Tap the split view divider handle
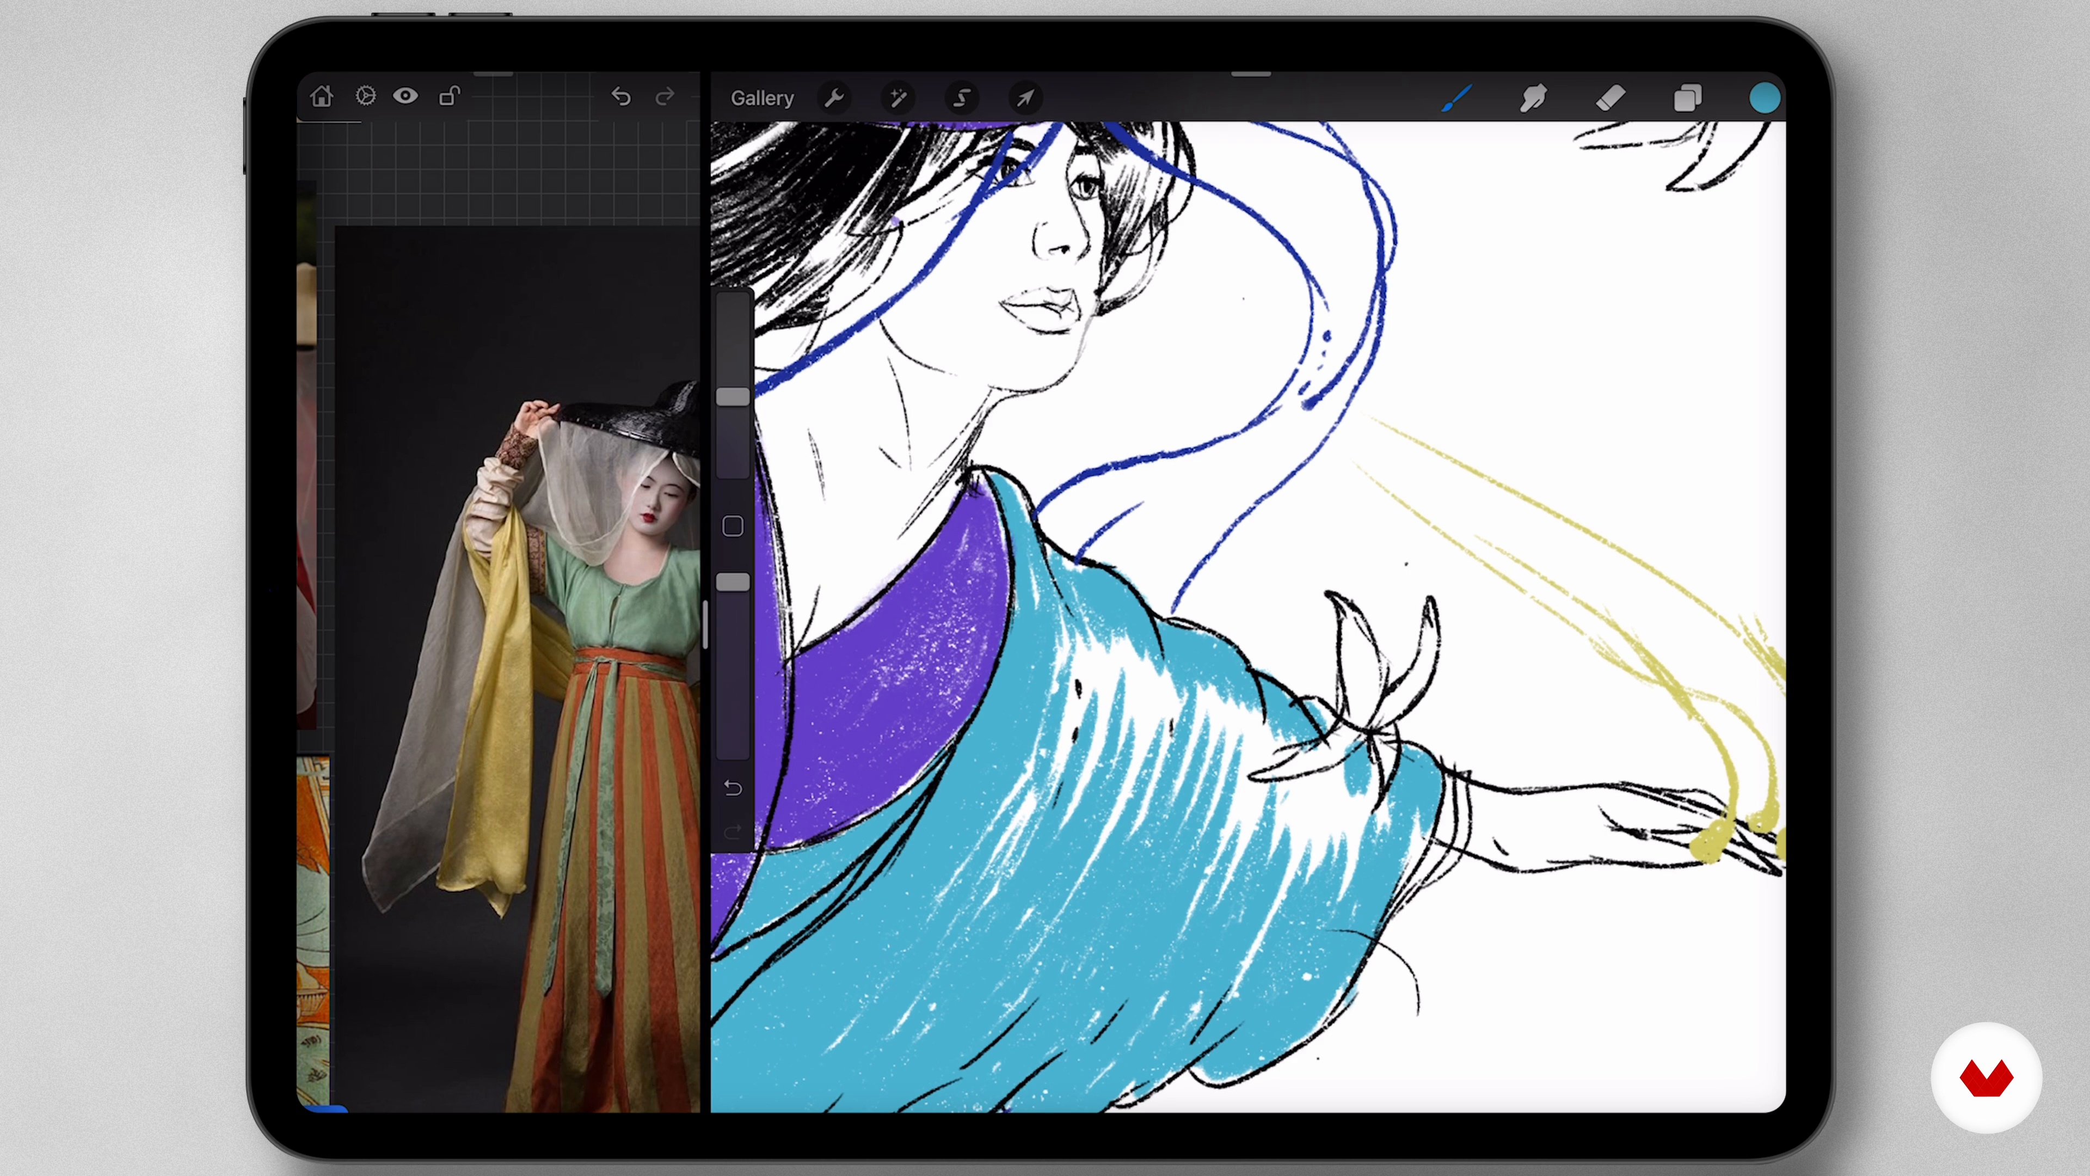Viewport: 2090px width, 1176px height. click(706, 625)
